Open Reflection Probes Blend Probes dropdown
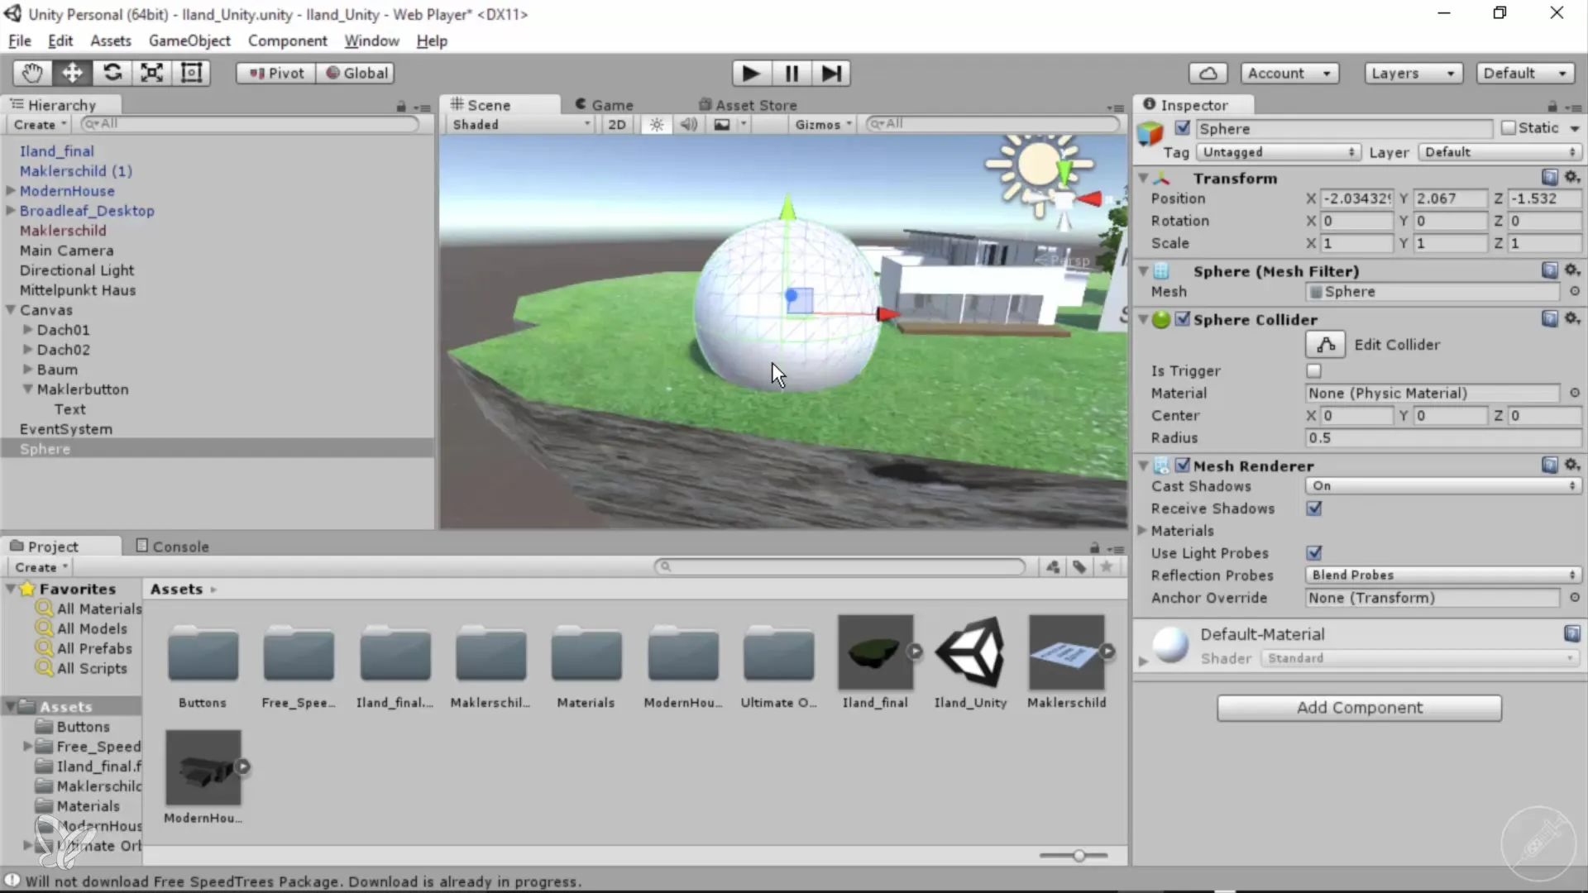 pos(1443,575)
